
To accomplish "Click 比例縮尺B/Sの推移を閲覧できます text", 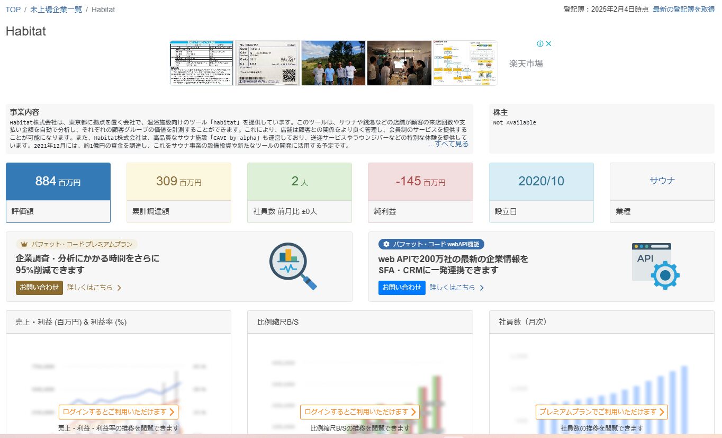I will (360, 428).
